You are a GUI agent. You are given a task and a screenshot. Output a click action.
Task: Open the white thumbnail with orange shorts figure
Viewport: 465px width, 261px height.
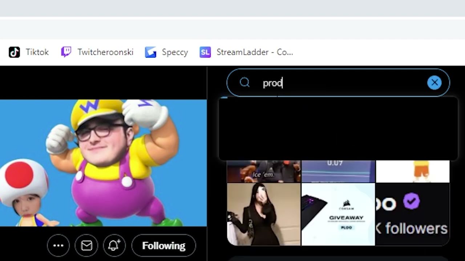coord(413,171)
